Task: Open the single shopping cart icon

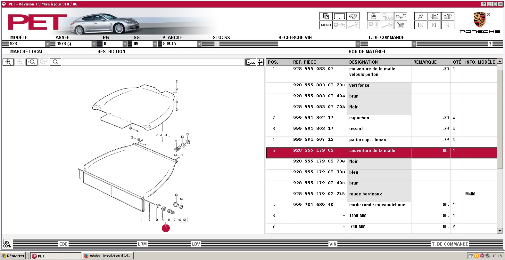Action: click(401, 25)
